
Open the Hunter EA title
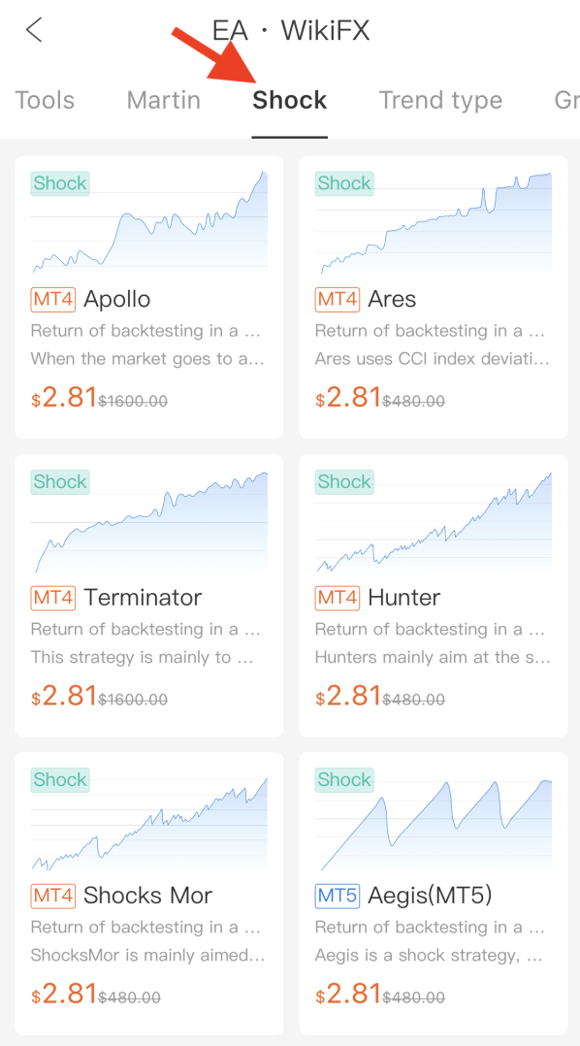coord(404,598)
